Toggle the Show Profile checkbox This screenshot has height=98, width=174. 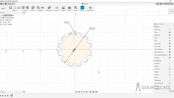pyautogui.click(x=170, y=44)
